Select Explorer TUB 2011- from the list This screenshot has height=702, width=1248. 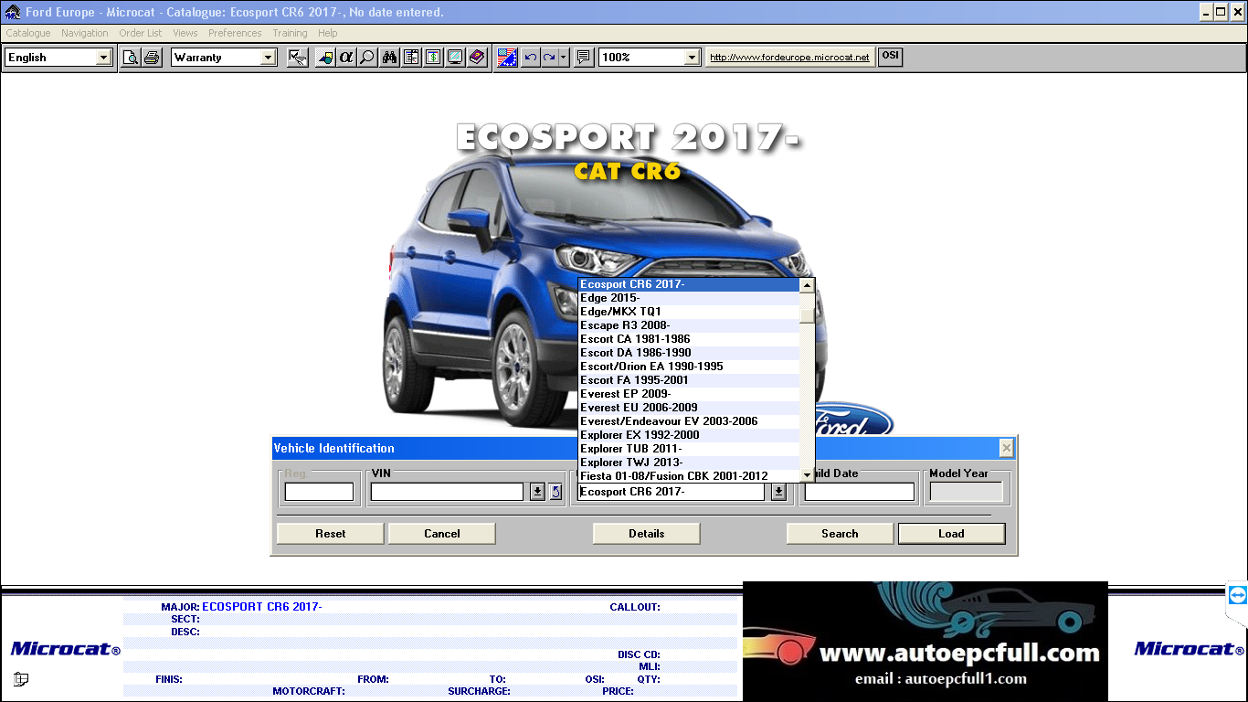(x=689, y=449)
